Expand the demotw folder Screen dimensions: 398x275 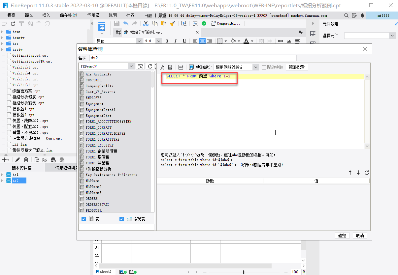coord(2,38)
